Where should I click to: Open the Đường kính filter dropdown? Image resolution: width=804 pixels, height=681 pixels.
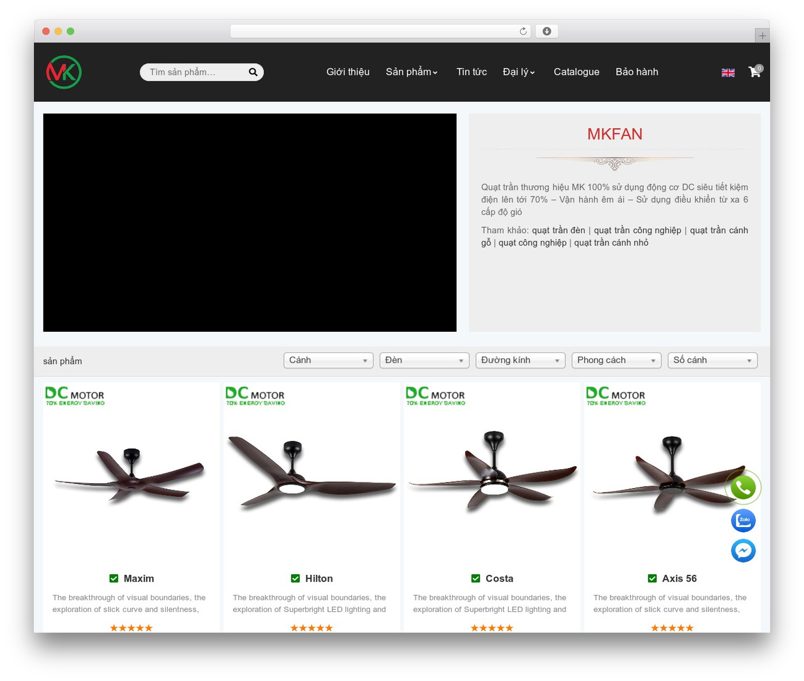click(x=521, y=361)
